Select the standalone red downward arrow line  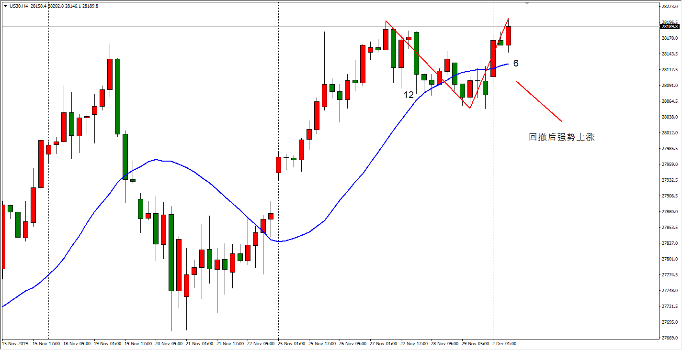539,101
